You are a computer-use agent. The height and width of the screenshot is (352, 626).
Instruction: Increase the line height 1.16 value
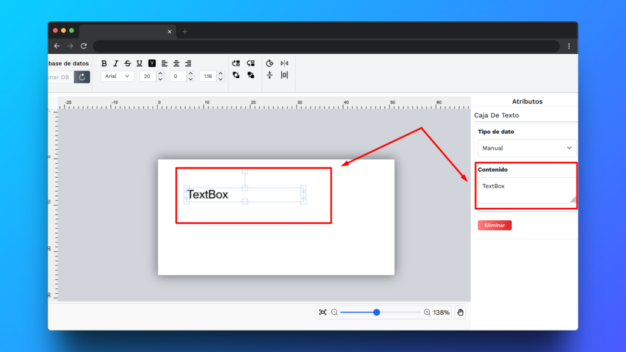220,73
